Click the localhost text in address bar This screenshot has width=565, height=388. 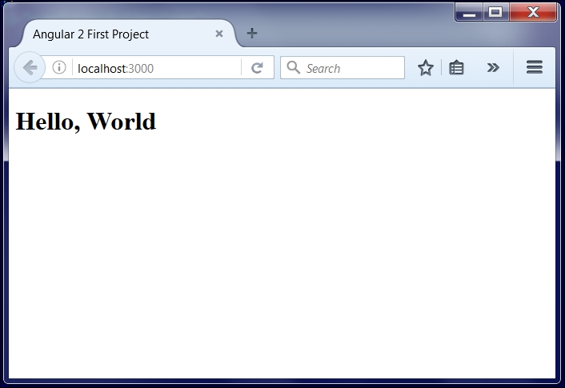102,69
